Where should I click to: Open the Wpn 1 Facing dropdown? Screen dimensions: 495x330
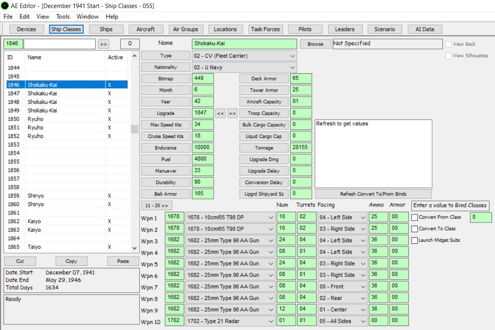coord(342,217)
